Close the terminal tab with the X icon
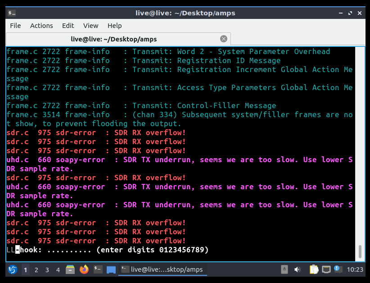Screen dimensions: 370x283 [223, 39]
